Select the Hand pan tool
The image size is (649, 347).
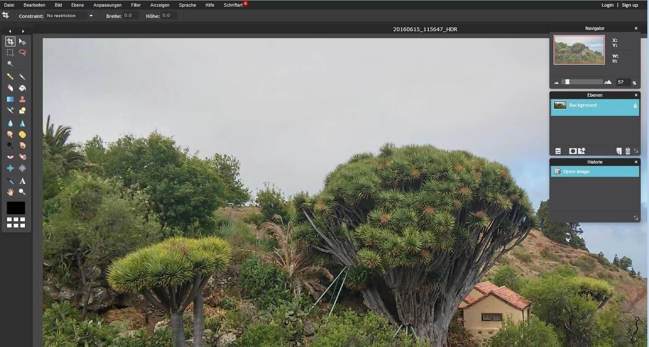tap(10, 192)
